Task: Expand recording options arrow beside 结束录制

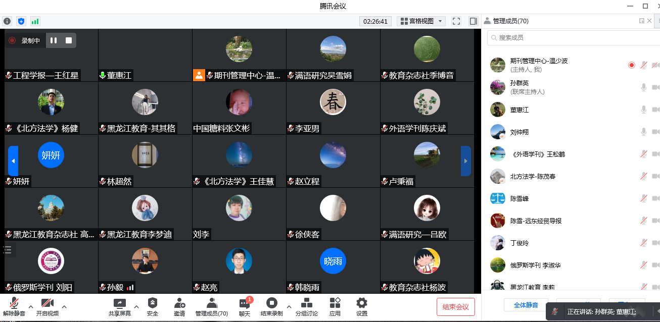Action: point(289,306)
